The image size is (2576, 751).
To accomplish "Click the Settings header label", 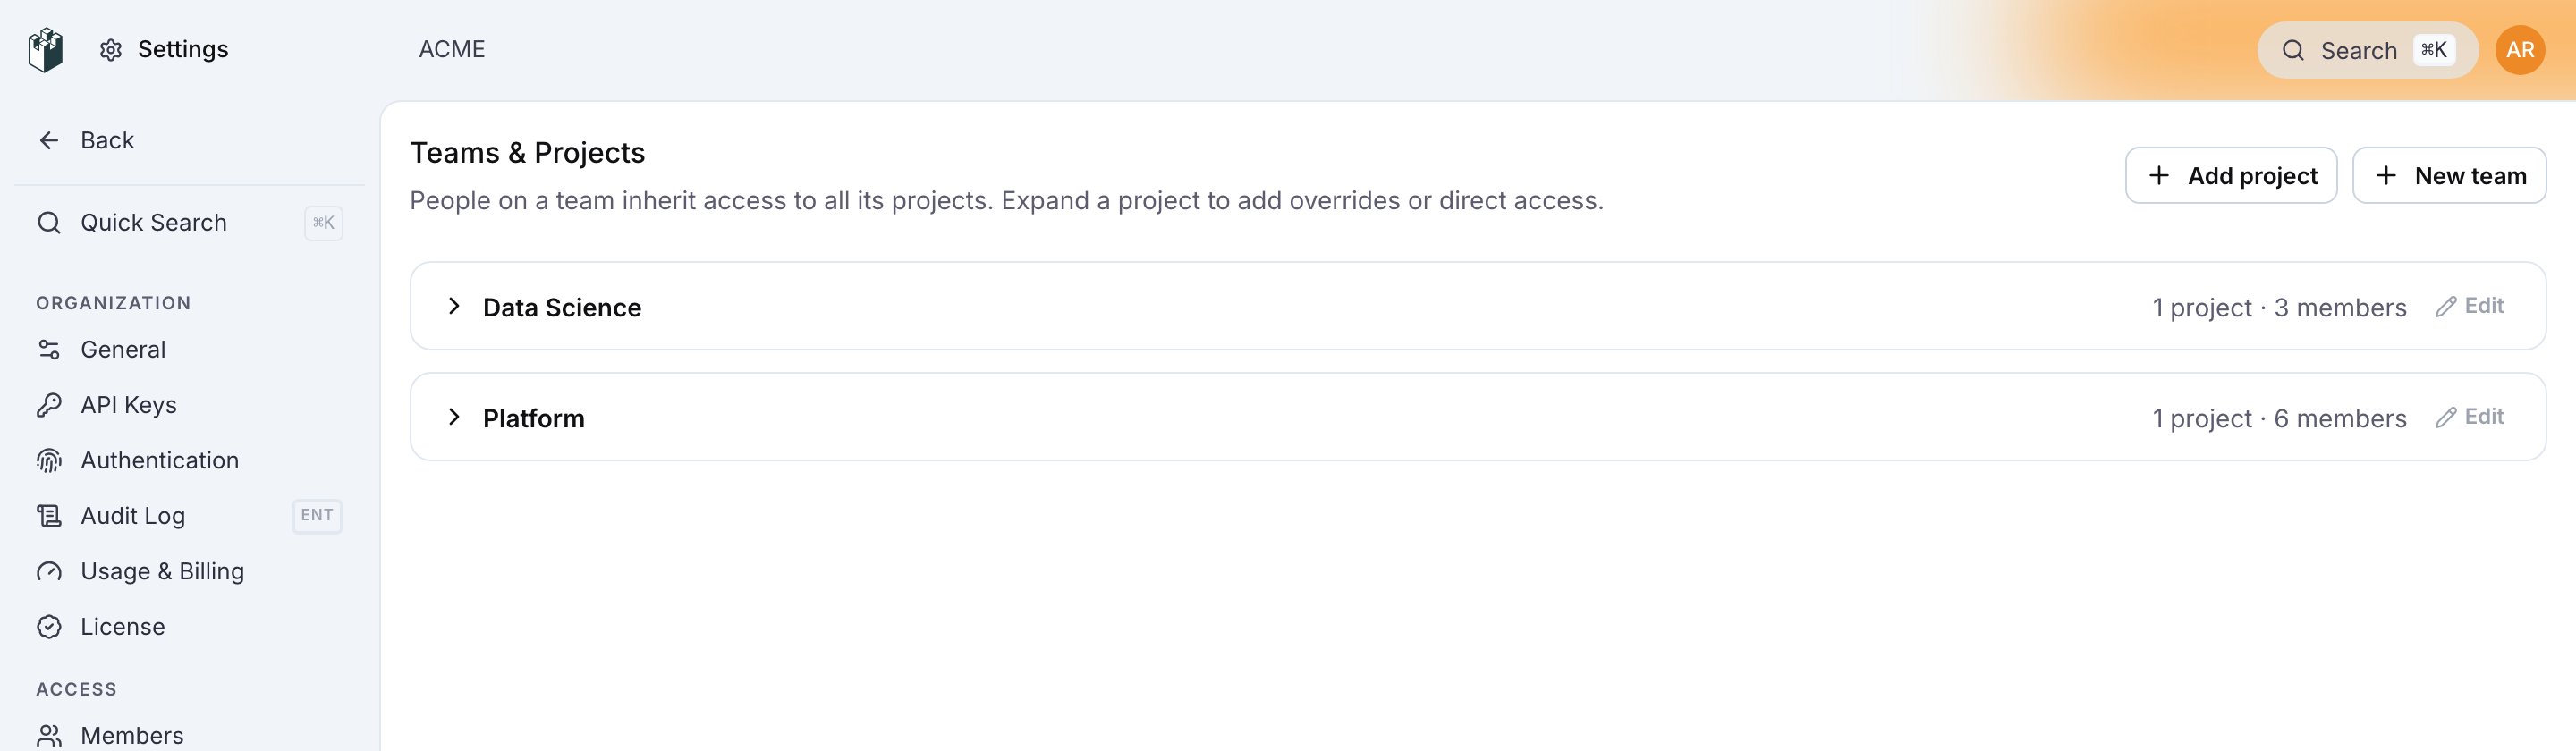I will pos(183,49).
